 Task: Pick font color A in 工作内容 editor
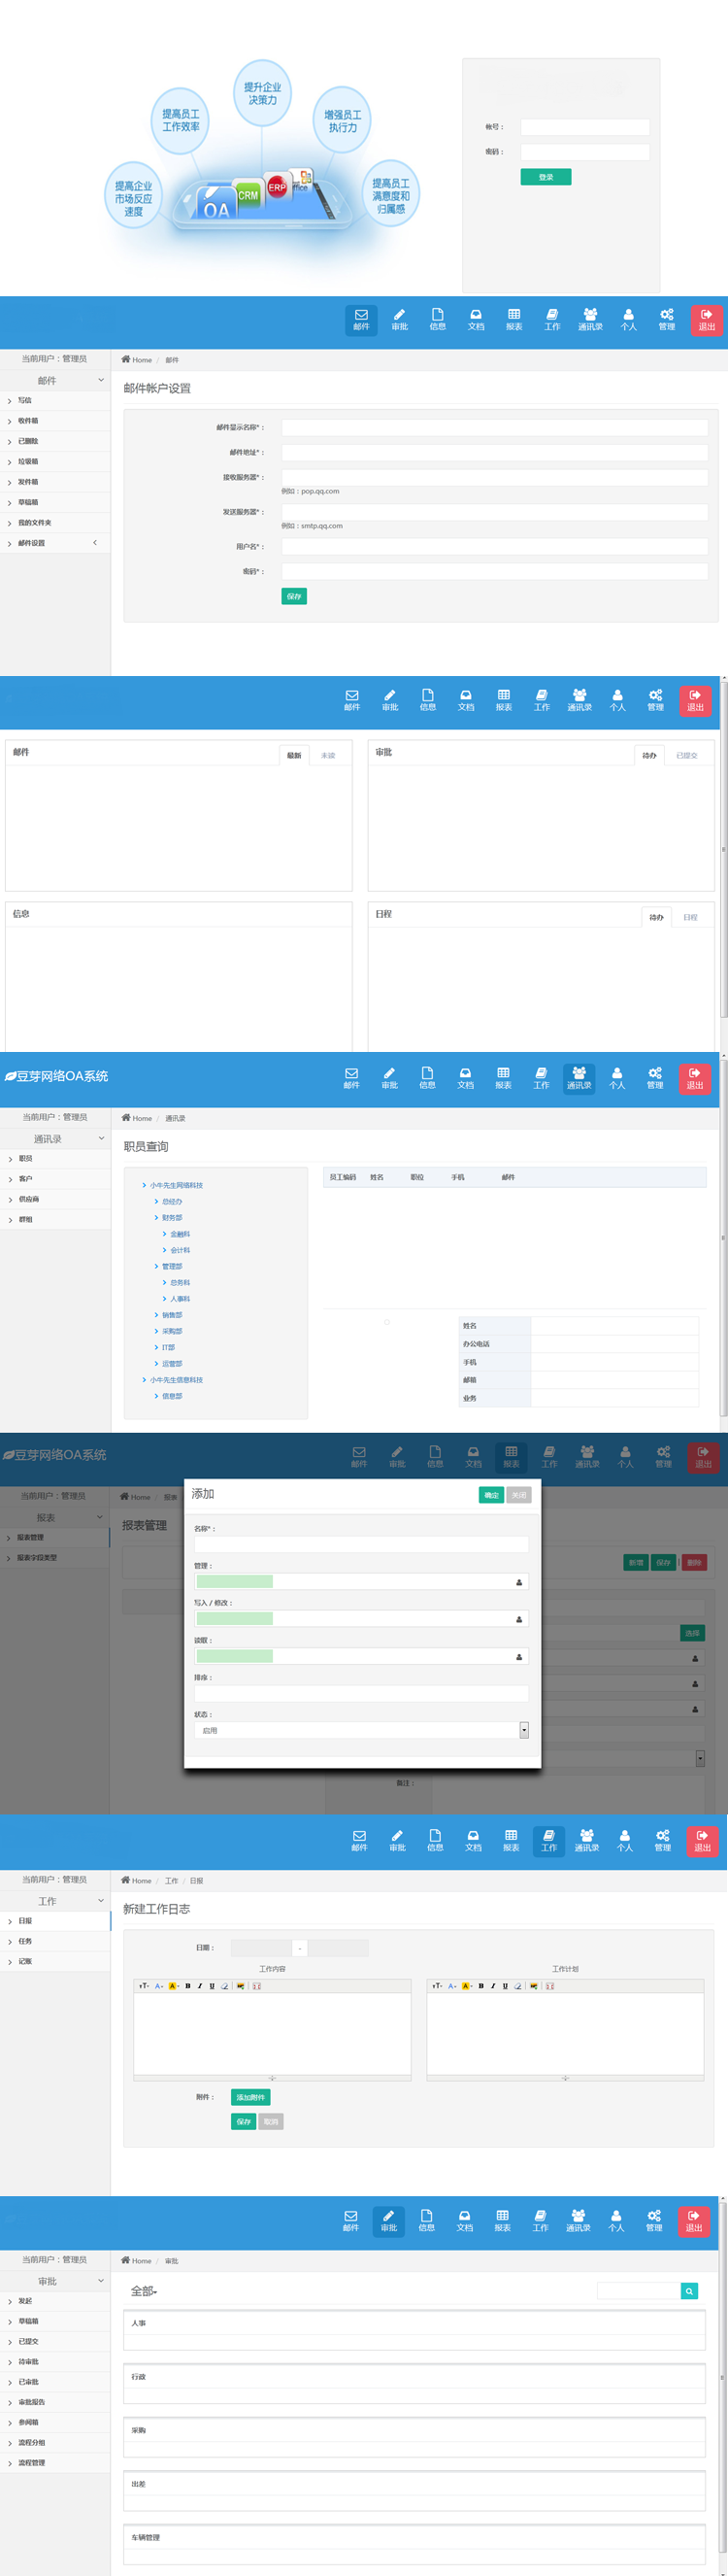[x=159, y=1986]
